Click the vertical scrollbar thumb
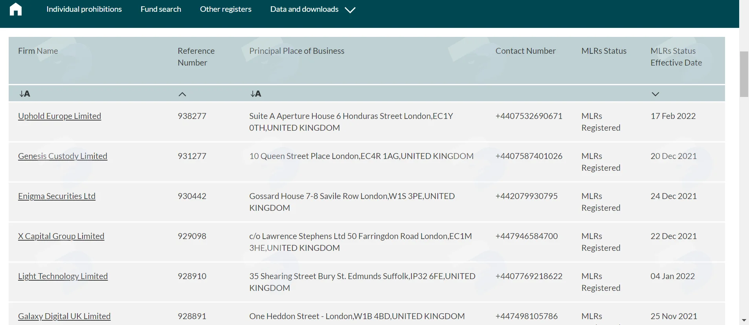Viewport: 749px width, 325px height. (744, 74)
